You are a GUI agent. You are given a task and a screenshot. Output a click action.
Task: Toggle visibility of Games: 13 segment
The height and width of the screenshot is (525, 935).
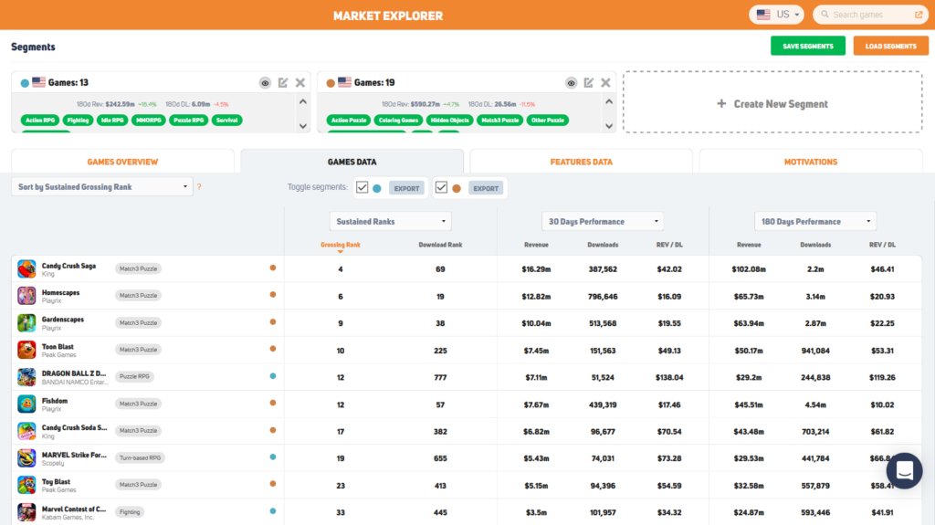coord(265,83)
